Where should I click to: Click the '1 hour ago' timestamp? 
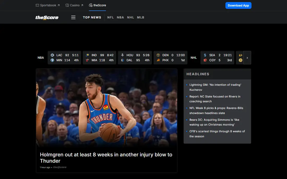click(x=45, y=167)
